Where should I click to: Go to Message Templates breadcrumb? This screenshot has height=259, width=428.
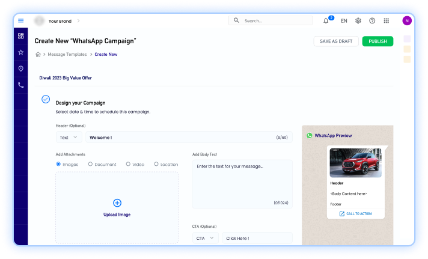(x=67, y=54)
